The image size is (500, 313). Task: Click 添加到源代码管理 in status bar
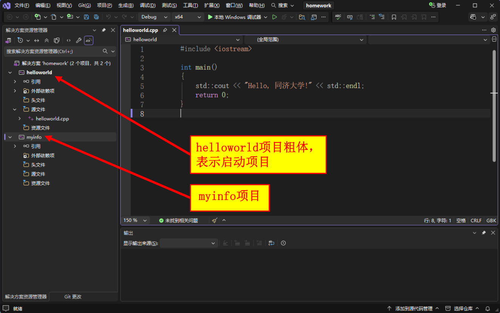(x=413, y=308)
